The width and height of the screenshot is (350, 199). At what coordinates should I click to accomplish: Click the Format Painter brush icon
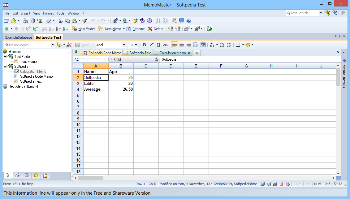84,21
